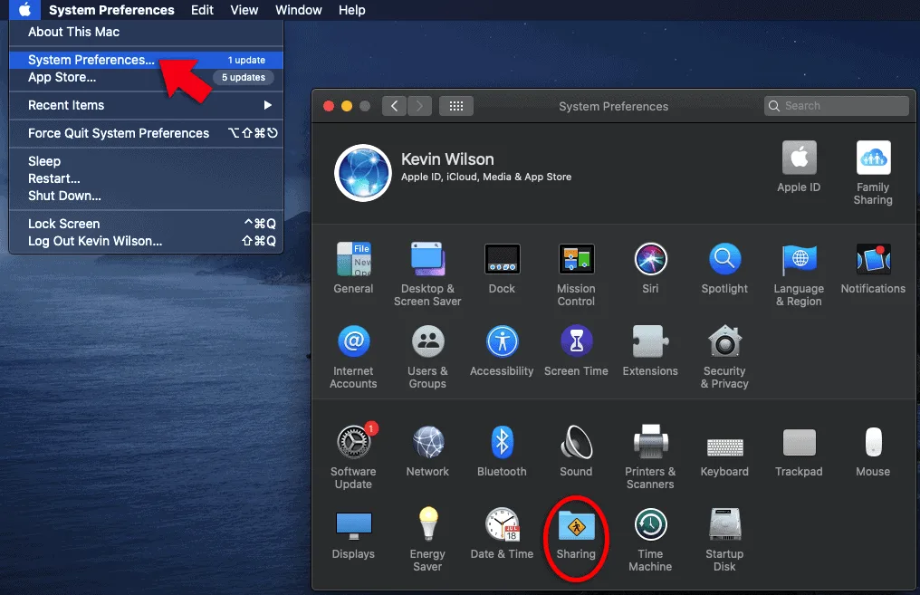This screenshot has width=920, height=595.
Task: Open Spotlight preferences
Action: click(x=724, y=268)
